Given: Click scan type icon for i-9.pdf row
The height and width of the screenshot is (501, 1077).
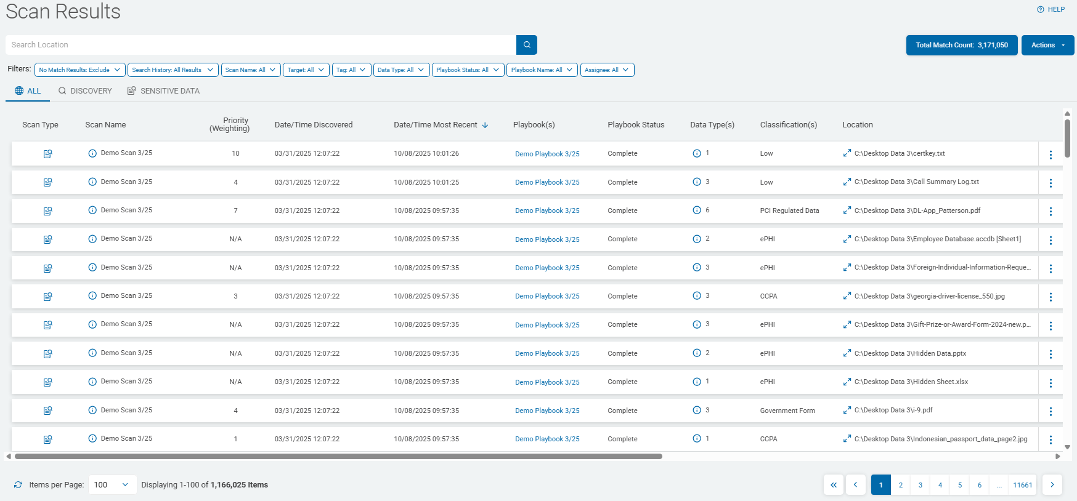Looking at the screenshot, I should click(x=47, y=411).
